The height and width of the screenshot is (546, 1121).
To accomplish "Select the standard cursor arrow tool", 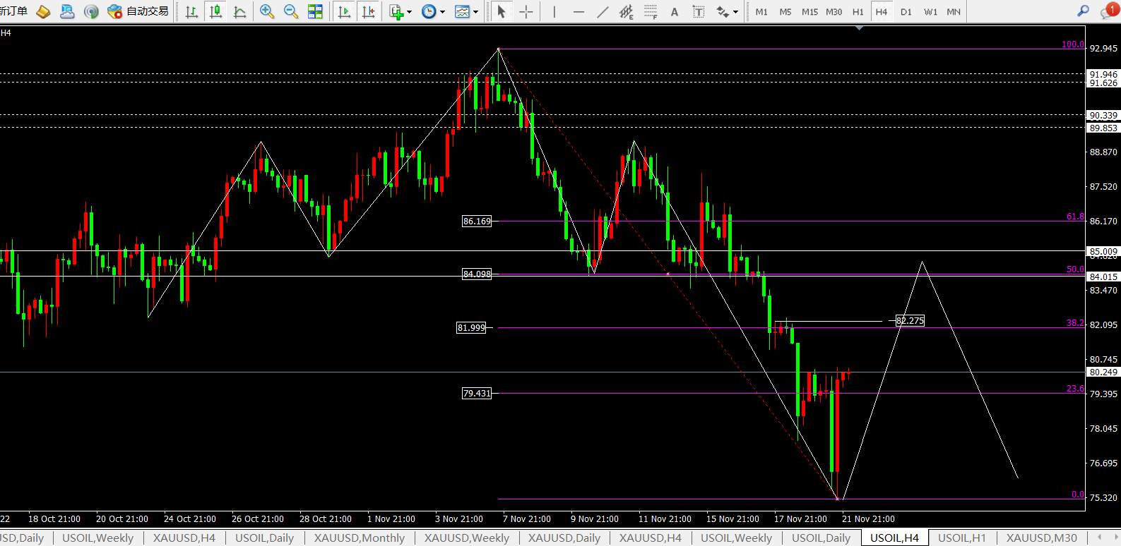I will pos(502,11).
